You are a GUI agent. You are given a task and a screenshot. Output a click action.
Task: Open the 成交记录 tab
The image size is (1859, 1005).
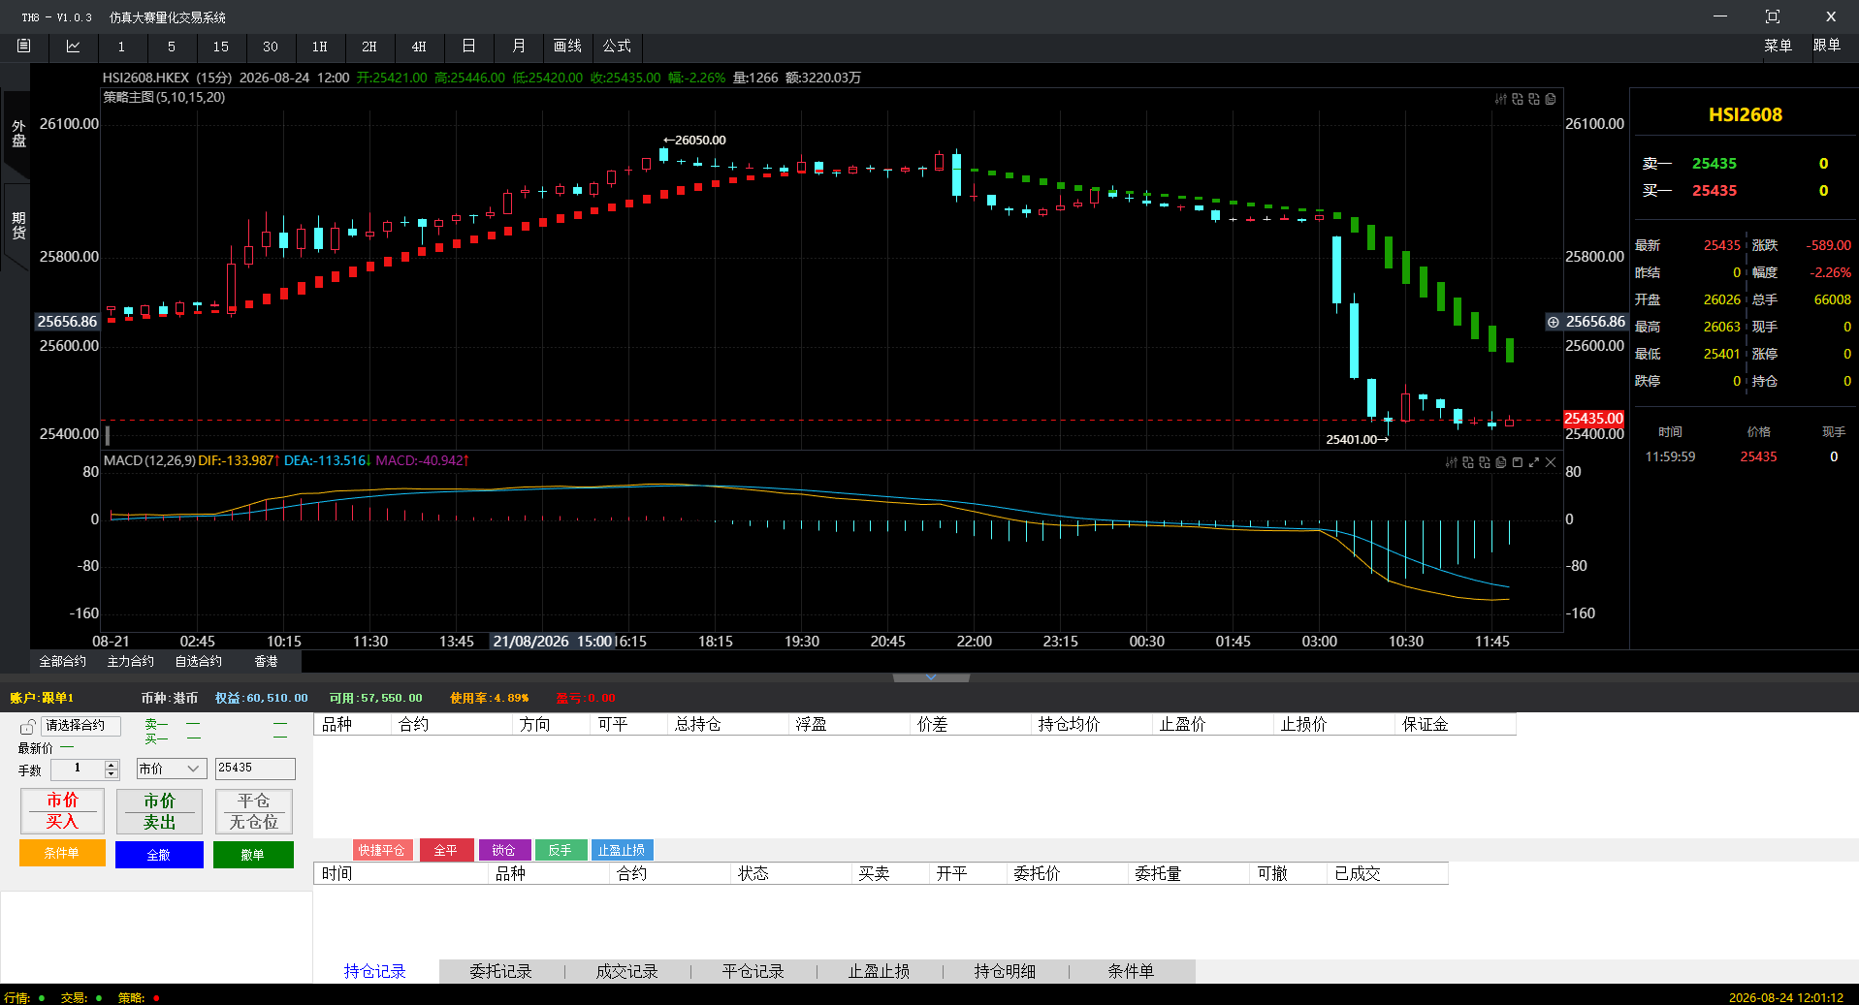pos(627,971)
